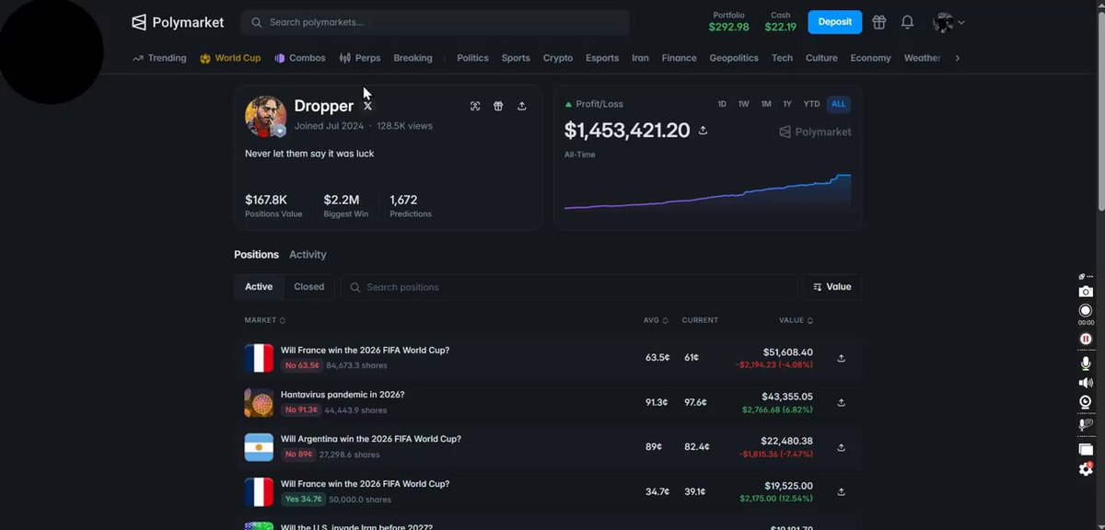Select the YTD profit range

pyautogui.click(x=811, y=104)
